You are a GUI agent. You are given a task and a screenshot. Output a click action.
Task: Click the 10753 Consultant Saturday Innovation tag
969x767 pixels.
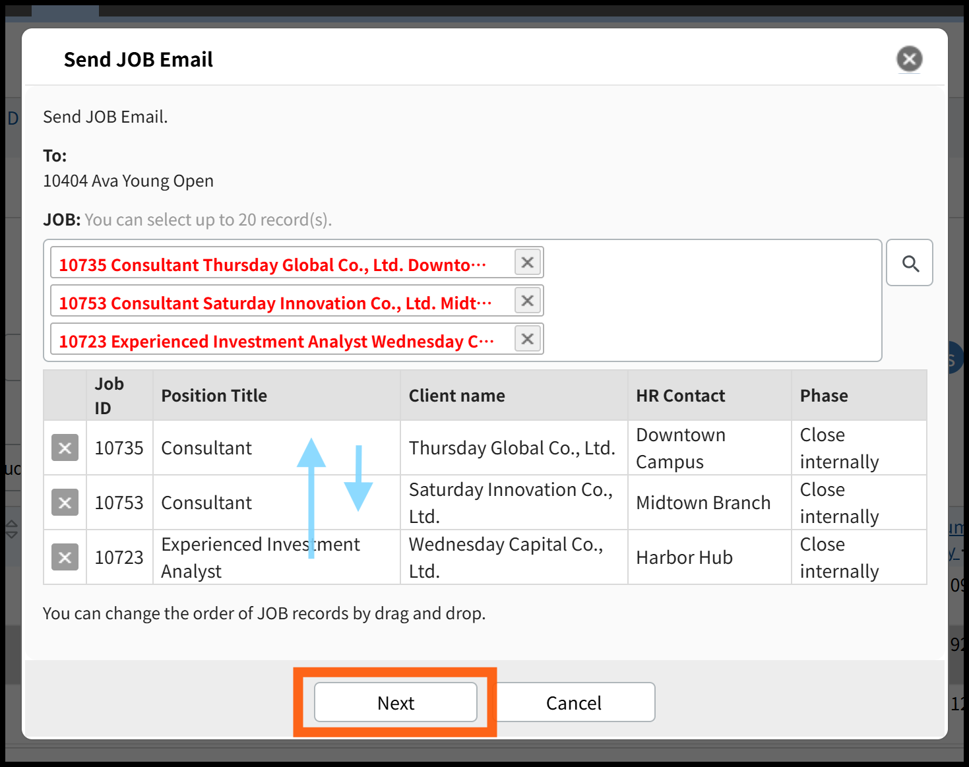coord(275,303)
